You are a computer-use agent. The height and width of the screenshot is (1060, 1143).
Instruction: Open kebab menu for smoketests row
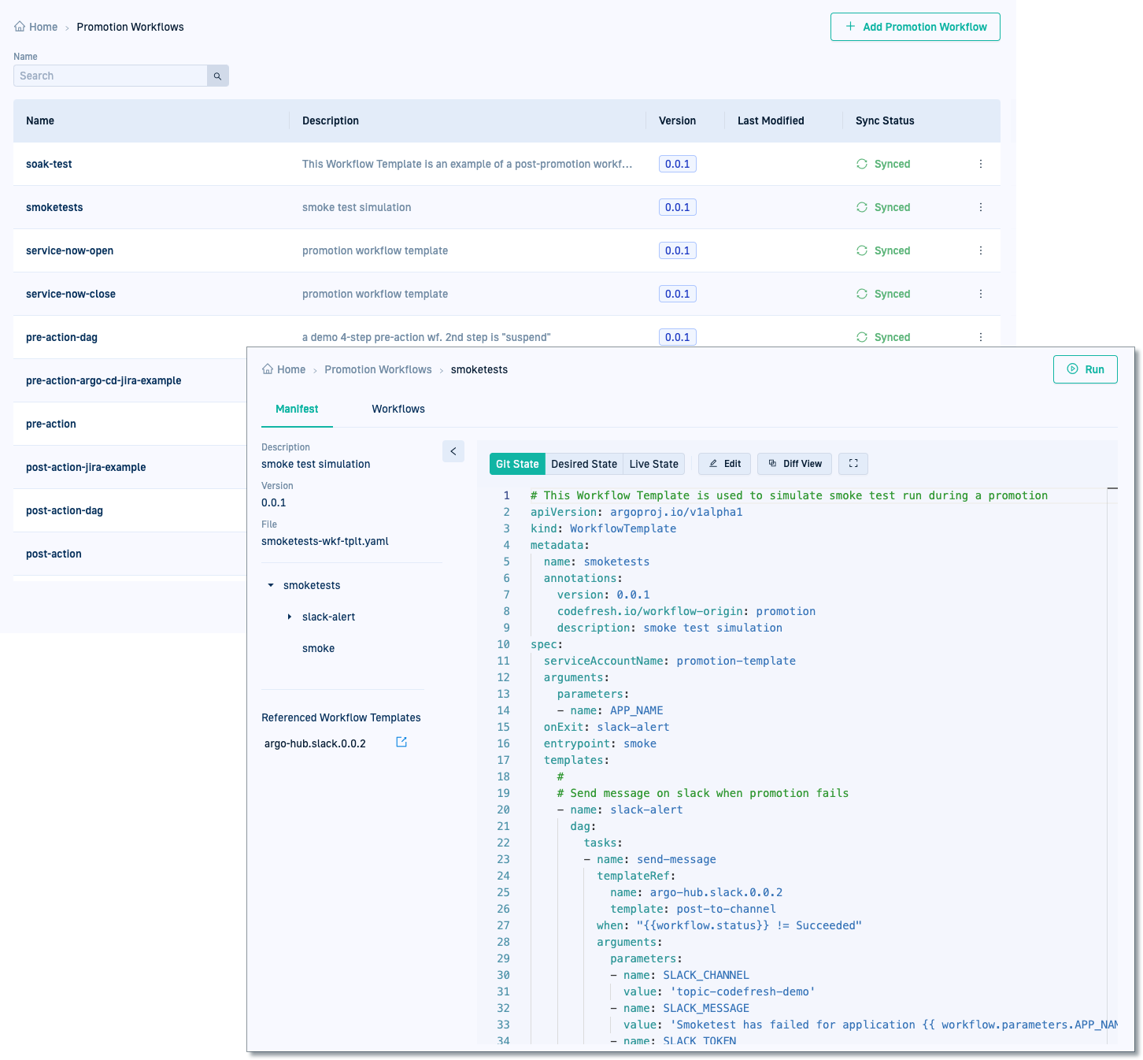pos(980,207)
